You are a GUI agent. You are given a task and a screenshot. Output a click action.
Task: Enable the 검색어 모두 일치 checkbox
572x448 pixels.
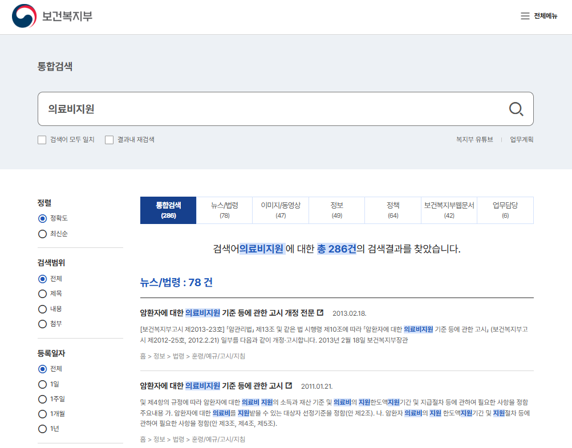42,139
